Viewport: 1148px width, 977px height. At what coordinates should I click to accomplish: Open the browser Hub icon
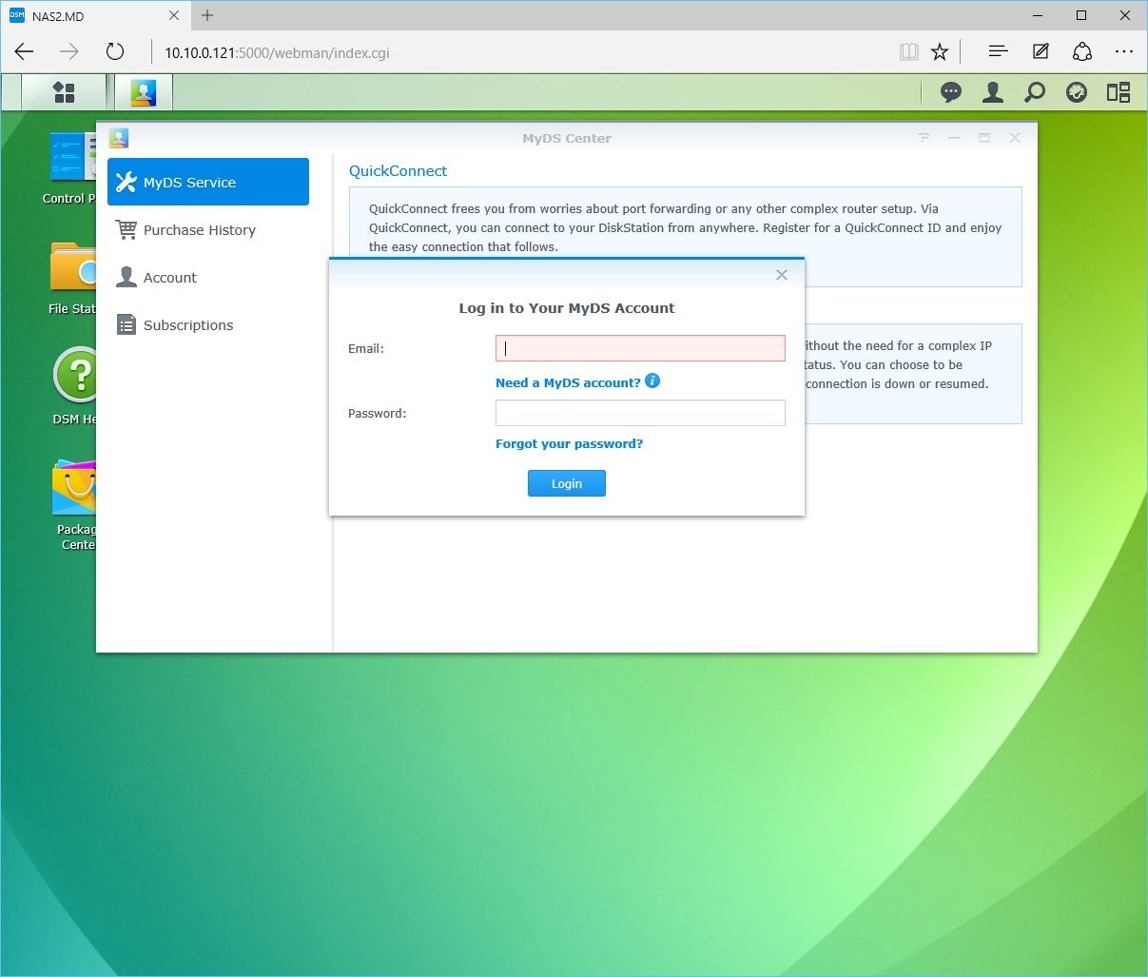[998, 52]
